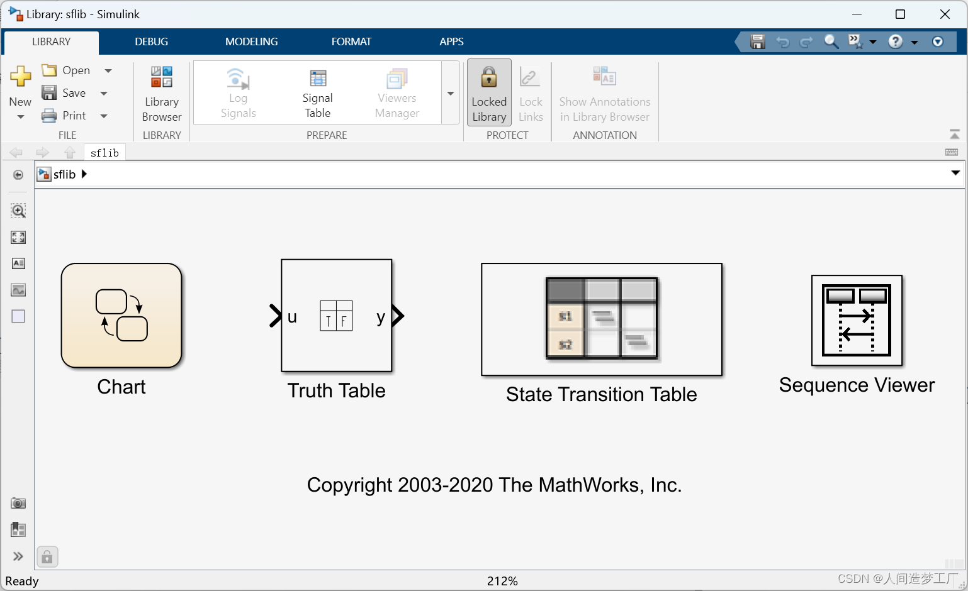Click Show Annotations in Library Browser
This screenshot has height=591, width=968.
tap(605, 94)
